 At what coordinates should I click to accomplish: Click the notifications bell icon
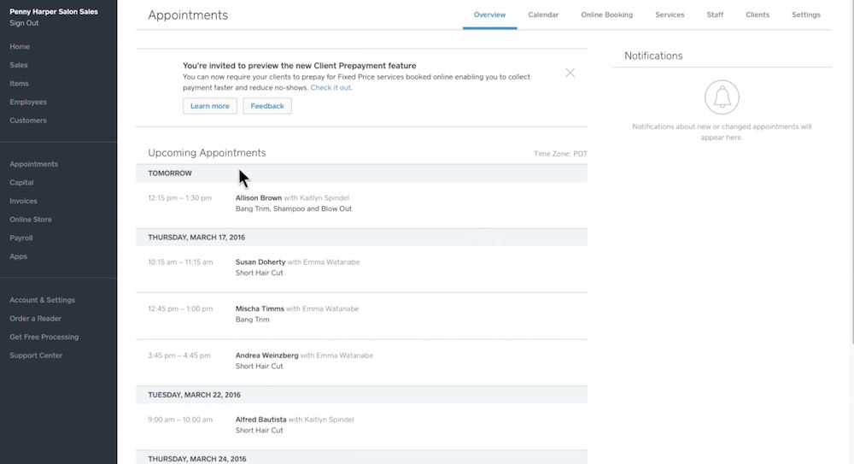722,97
